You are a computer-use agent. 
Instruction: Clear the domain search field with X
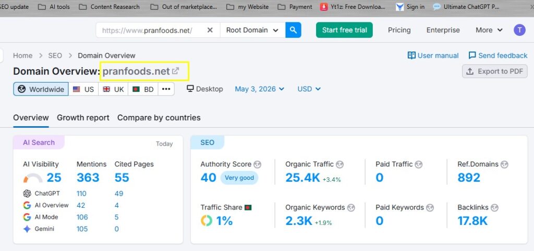point(210,30)
